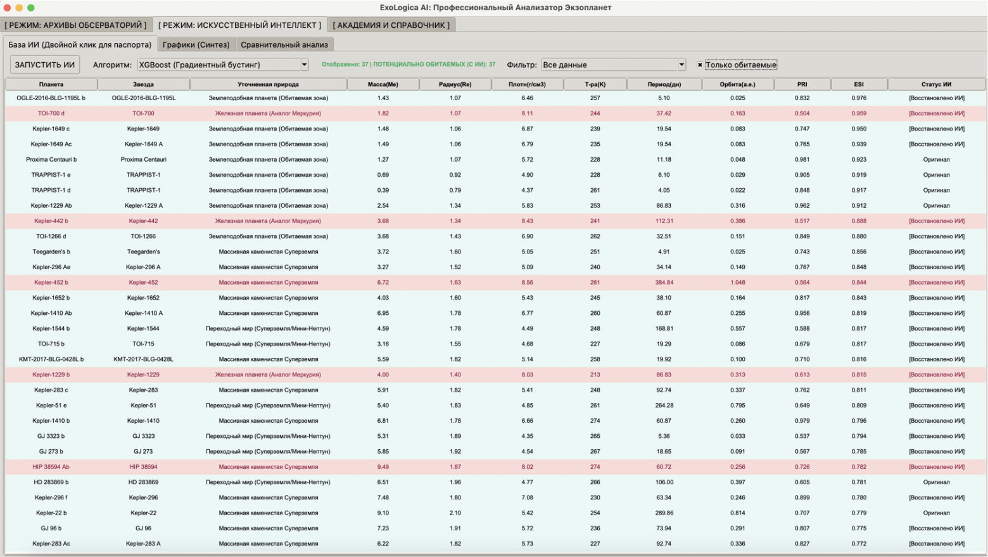The image size is (988, 557).
Task: Click the Алгоритм combo box arrow
Action: point(304,65)
